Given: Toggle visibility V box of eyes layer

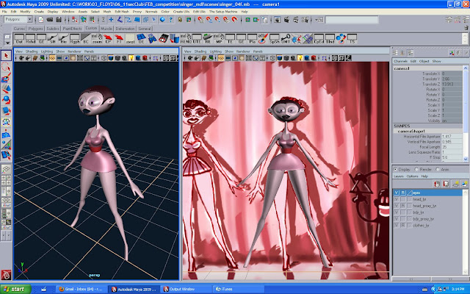Looking at the screenshot, I should coord(397,193).
